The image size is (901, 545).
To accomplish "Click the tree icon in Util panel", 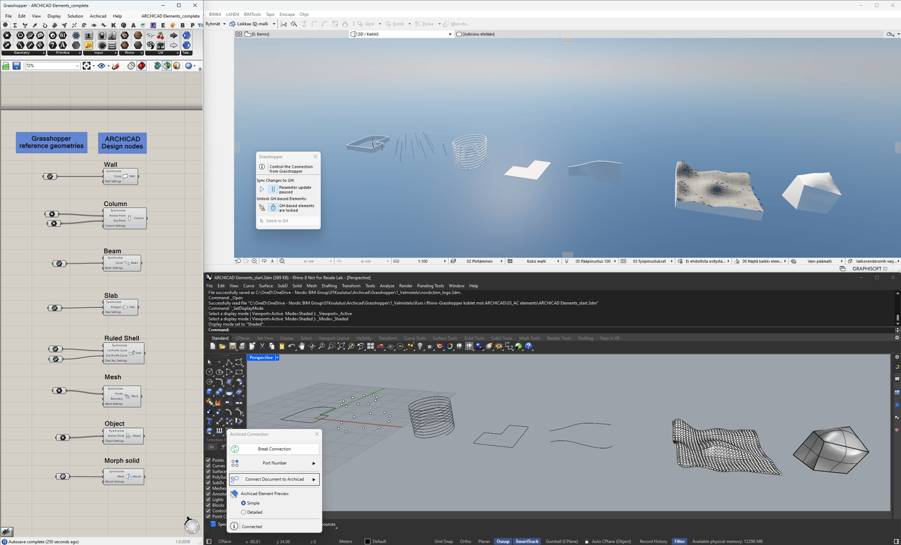I will coord(160,45).
